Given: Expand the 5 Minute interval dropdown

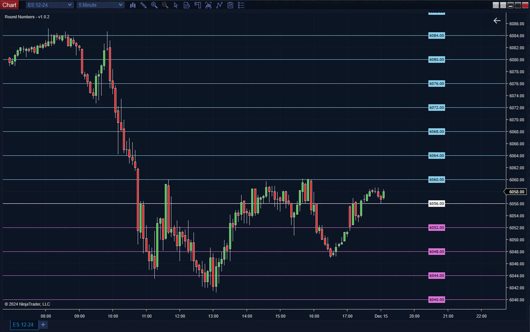Looking at the screenshot, I should tap(120, 5).
